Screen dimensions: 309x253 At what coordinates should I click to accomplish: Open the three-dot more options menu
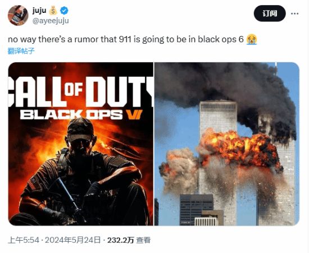pos(294,13)
